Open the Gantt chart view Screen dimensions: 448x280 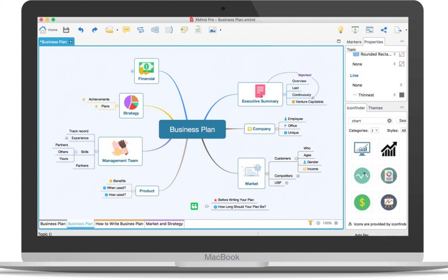point(370,30)
